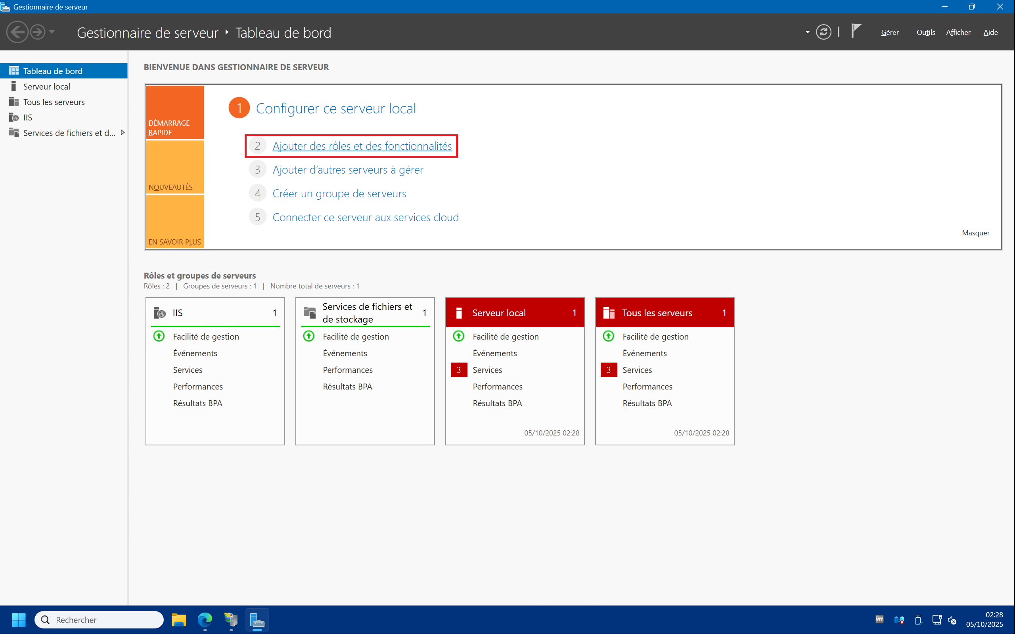1015x634 pixels.
Task: Launch Microsoft Edge from taskbar
Action: pos(205,620)
